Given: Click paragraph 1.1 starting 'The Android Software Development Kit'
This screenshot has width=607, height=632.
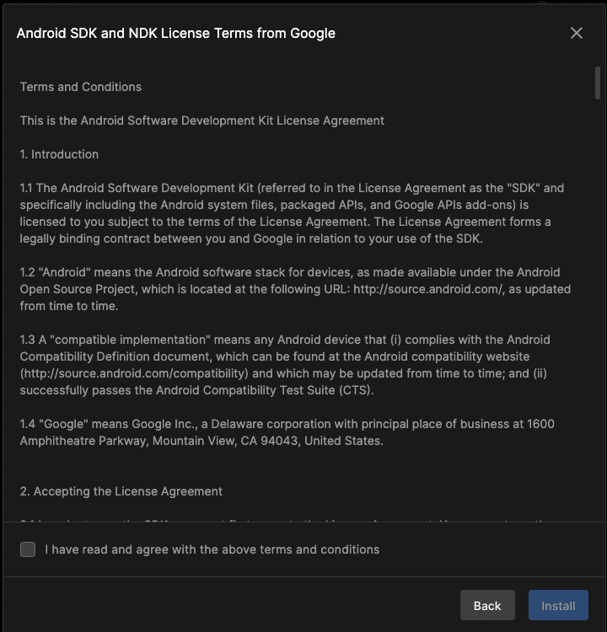Looking at the screenshot, I should (x=292, y=213).
